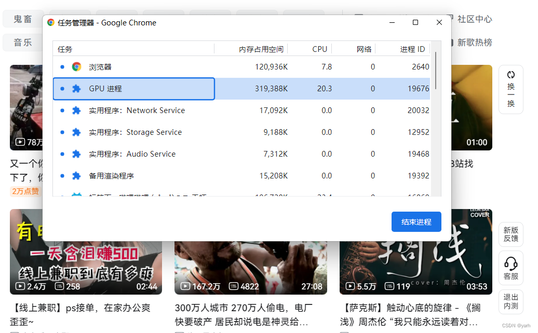Viewport: 538px width, 333px height.
Task: Sort by the 任务 column header
Action: (x=133, y=49)
